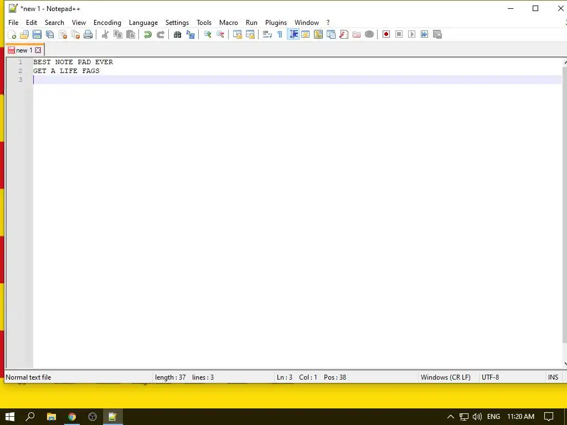Open the Replace dialog toolbar icon
This screenshot has height=425, width=567.
point(190,34)
